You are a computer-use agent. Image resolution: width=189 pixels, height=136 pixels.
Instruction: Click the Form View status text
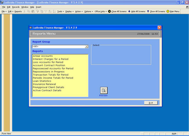[6, 134]
